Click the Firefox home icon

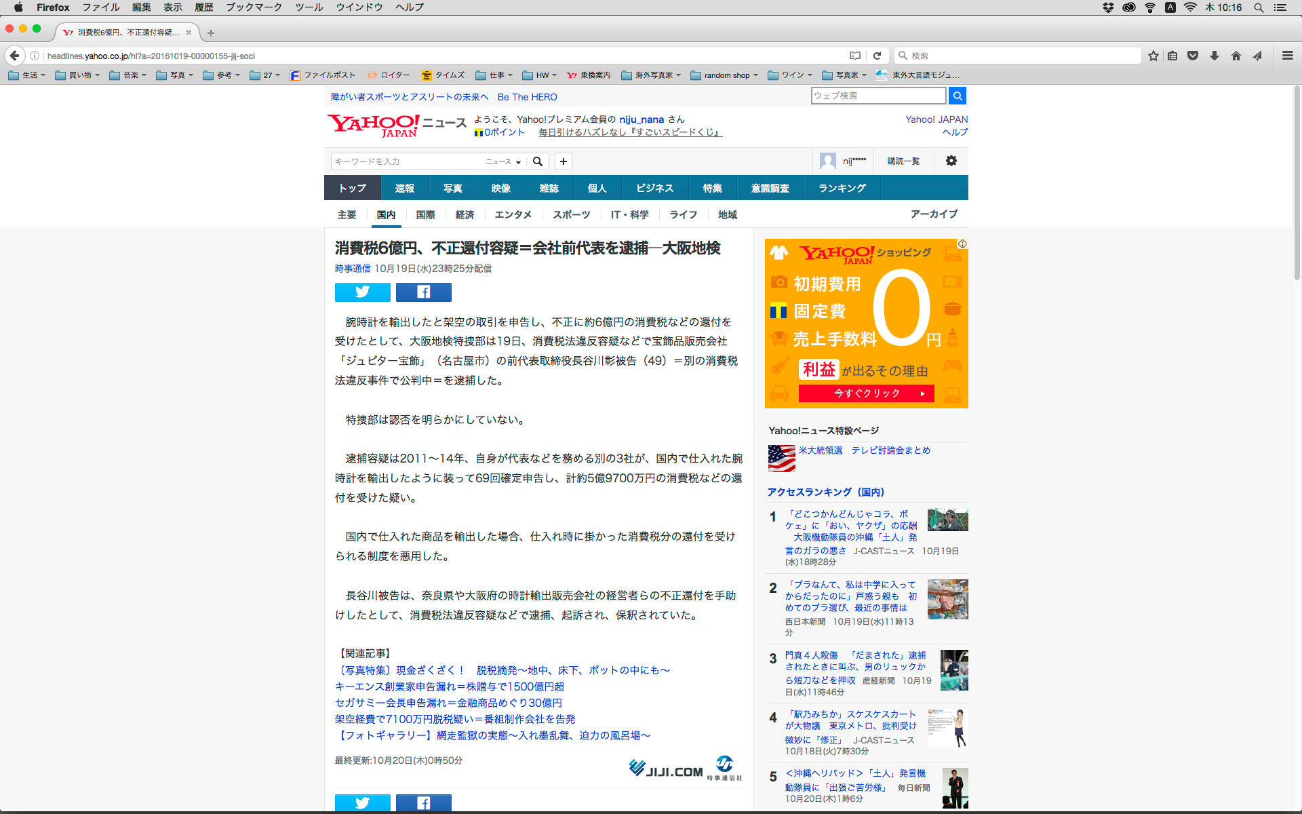[x=1236, y=56]
